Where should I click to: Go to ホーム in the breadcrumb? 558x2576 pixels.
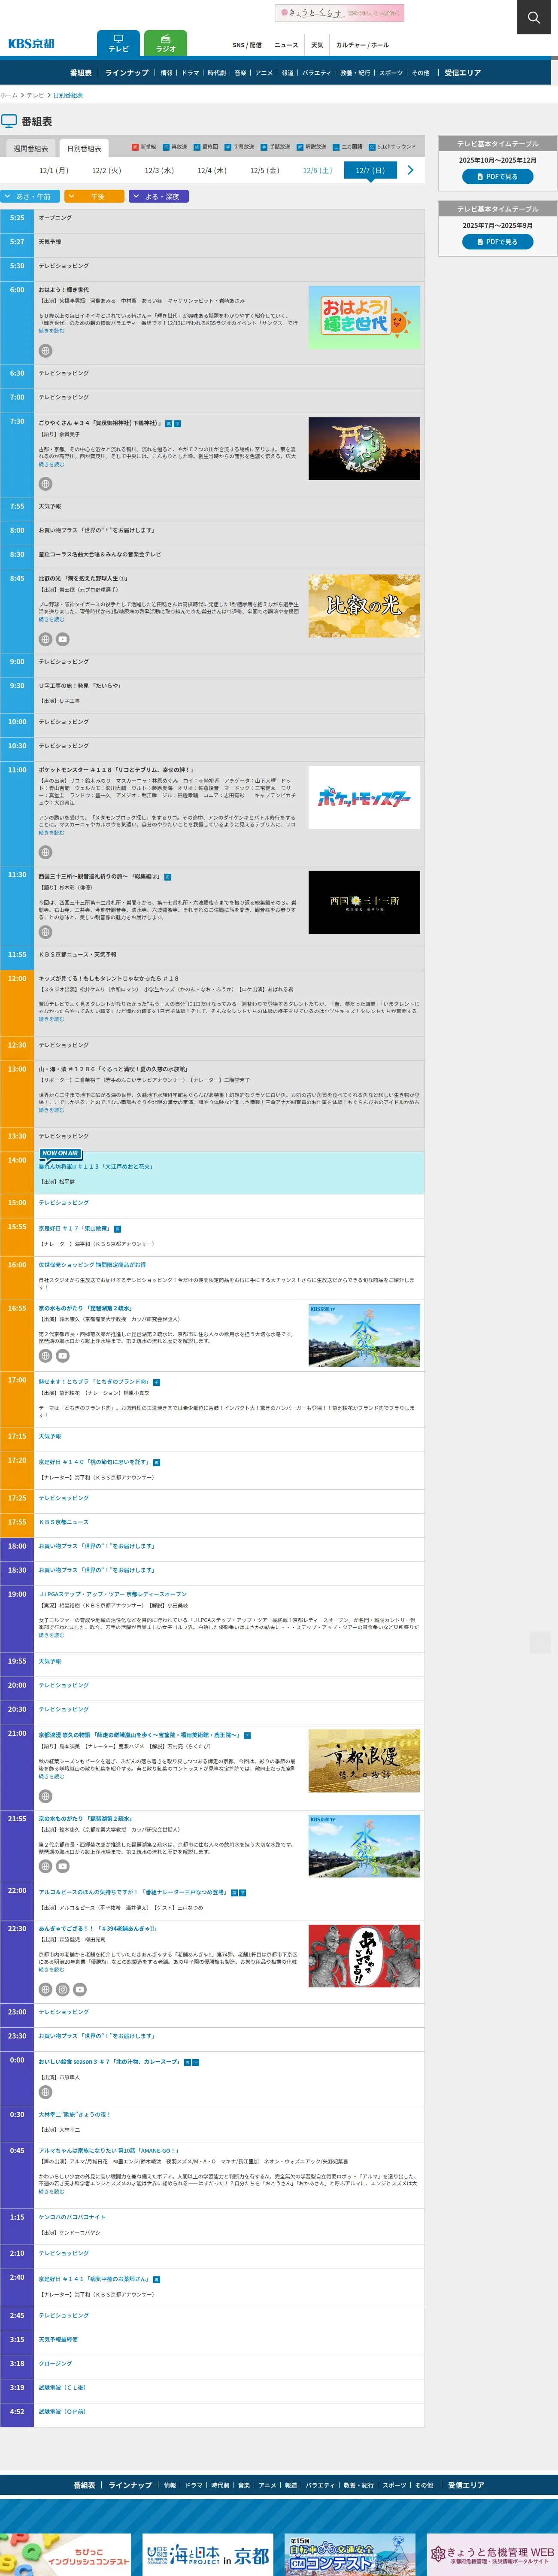point(9,95)
